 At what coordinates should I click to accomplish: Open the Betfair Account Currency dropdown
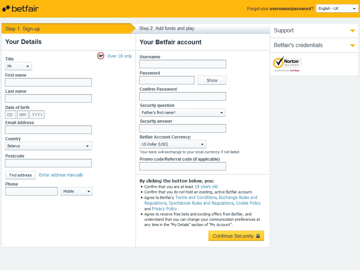pyautogui.click(x=173, y=144)
